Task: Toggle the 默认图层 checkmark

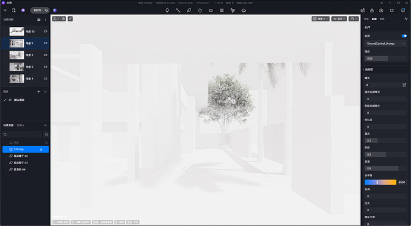Action: click(5, 100)
